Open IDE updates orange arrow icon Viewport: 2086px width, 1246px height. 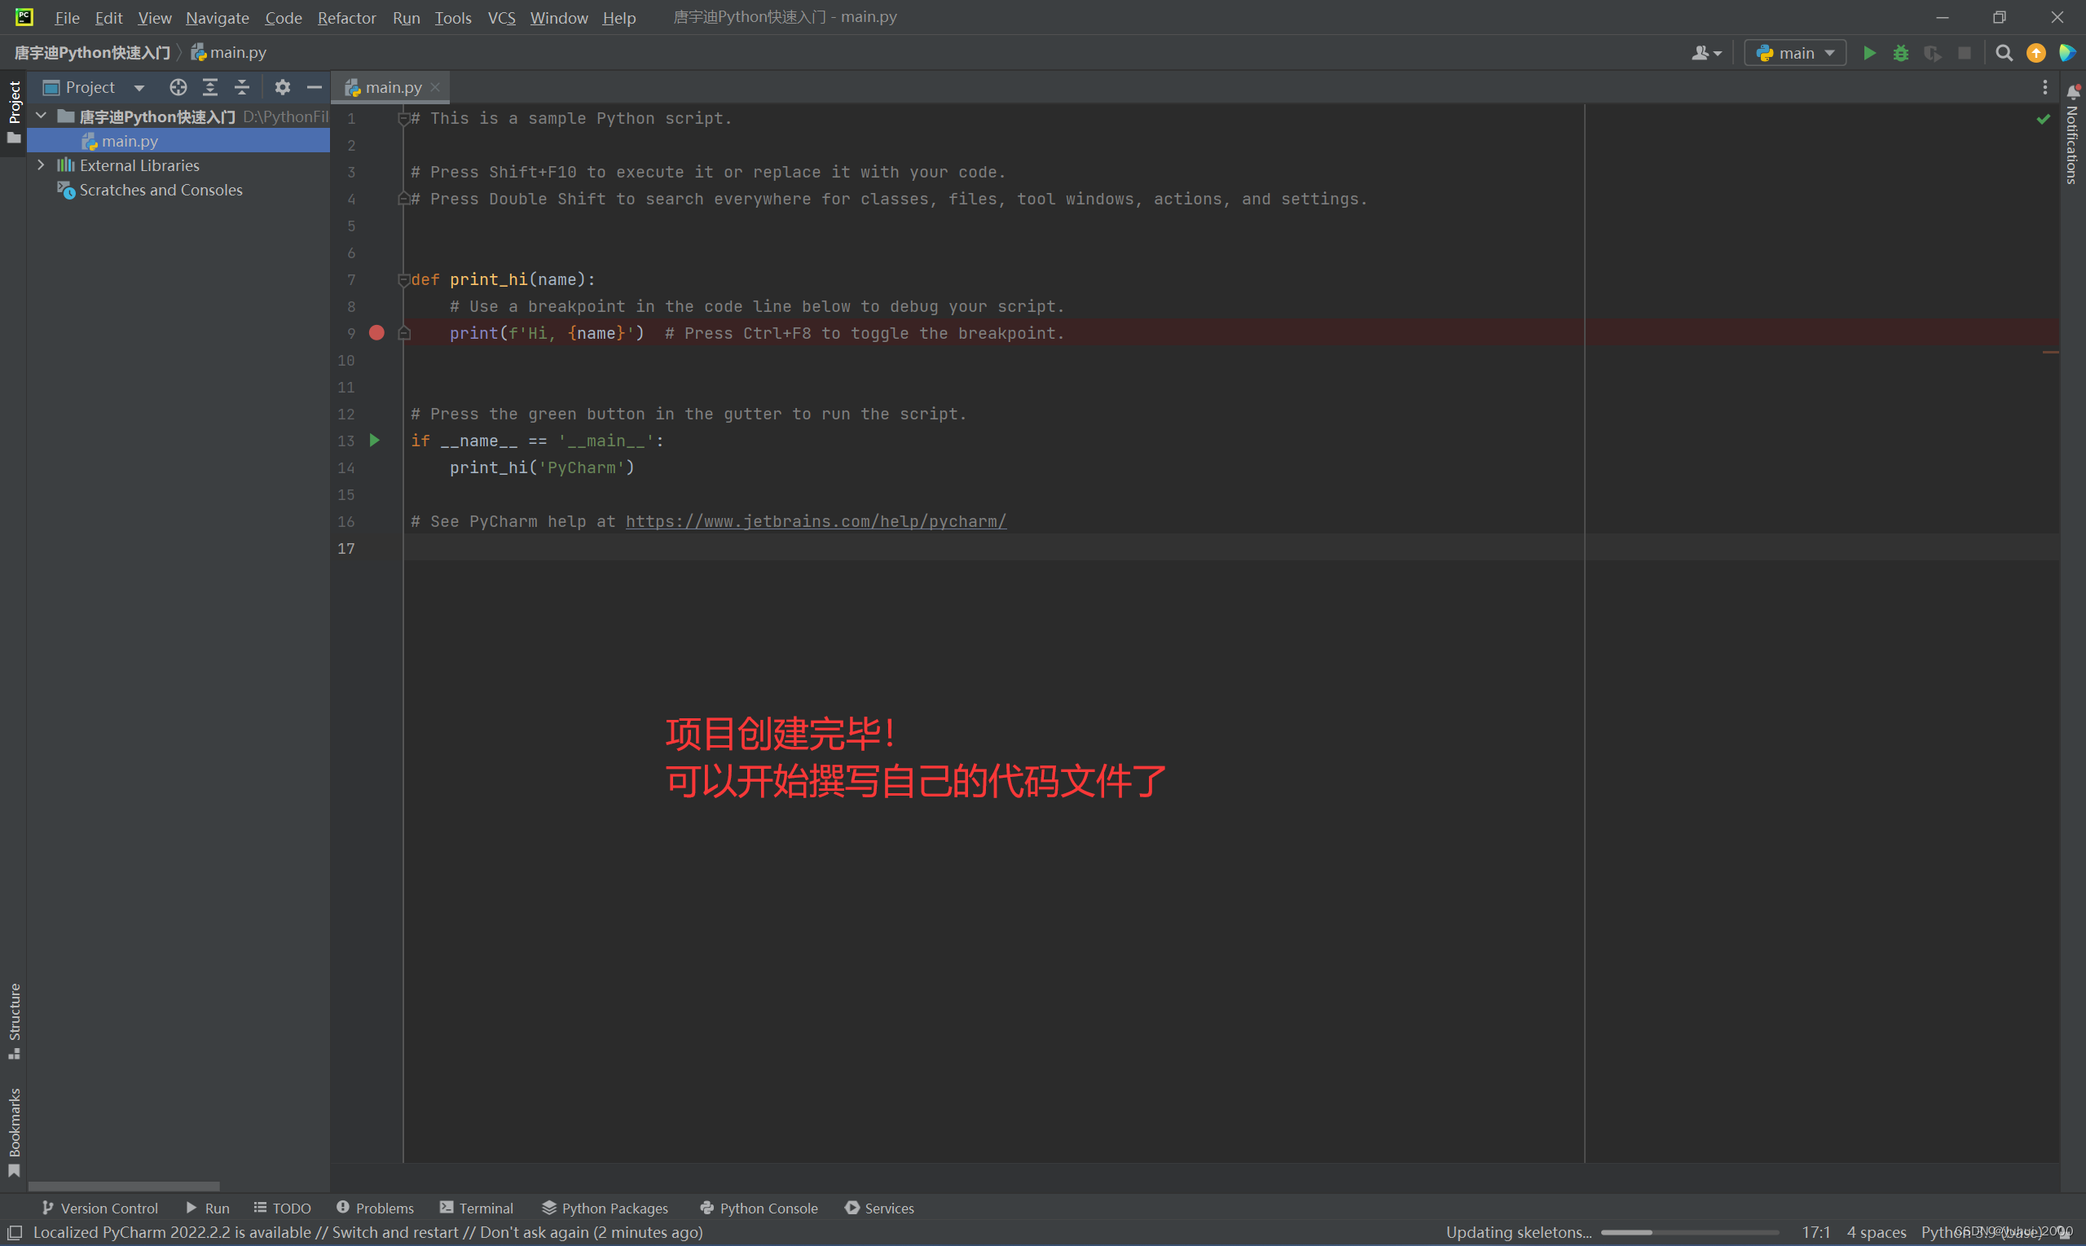(x=2035, y=53)
